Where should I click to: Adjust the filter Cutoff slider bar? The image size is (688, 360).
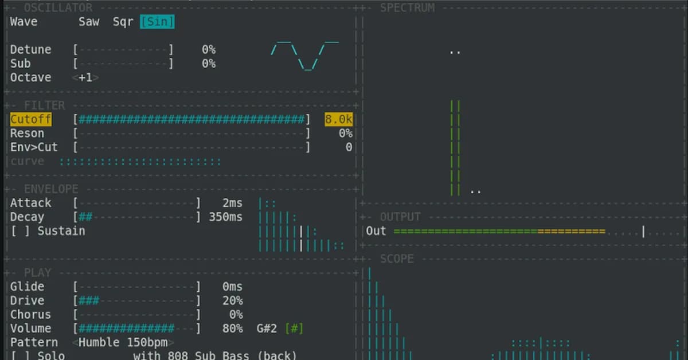click(192, 119)
